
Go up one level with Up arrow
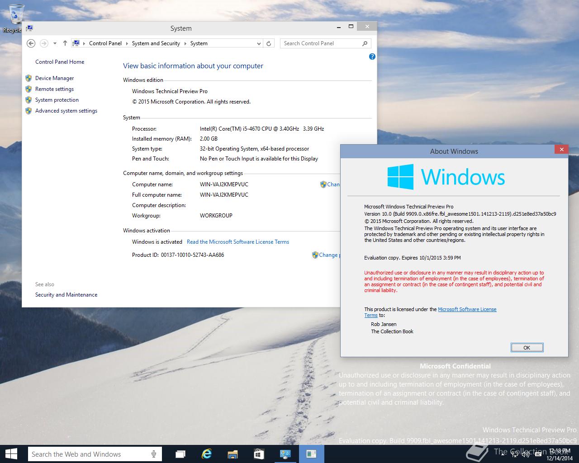point(65,43)
